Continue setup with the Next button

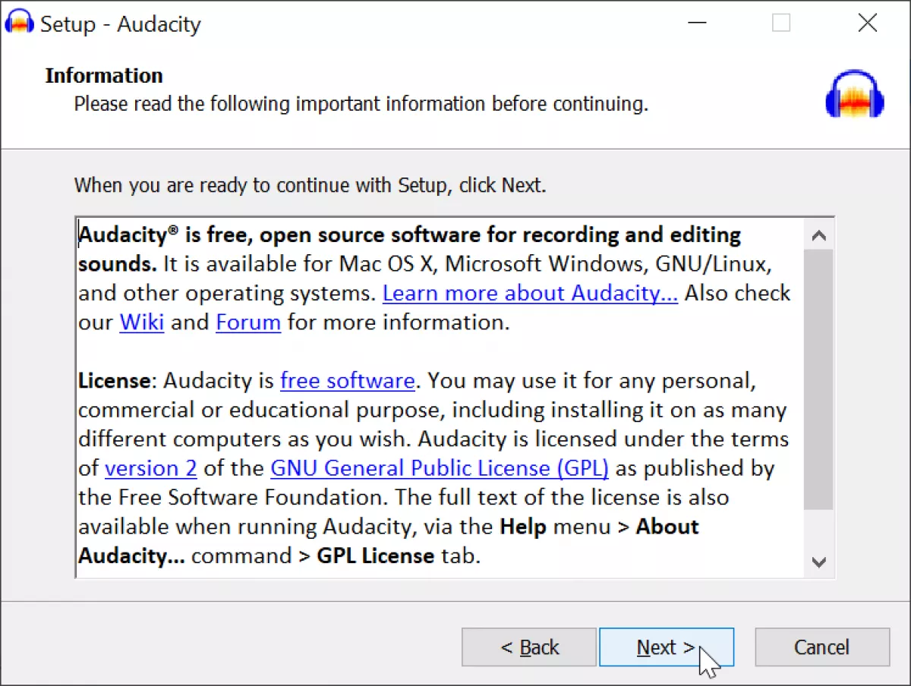[667, 647]
